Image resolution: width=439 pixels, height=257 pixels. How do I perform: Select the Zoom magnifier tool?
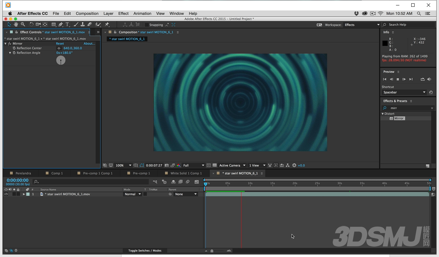(x=23, y=24)
